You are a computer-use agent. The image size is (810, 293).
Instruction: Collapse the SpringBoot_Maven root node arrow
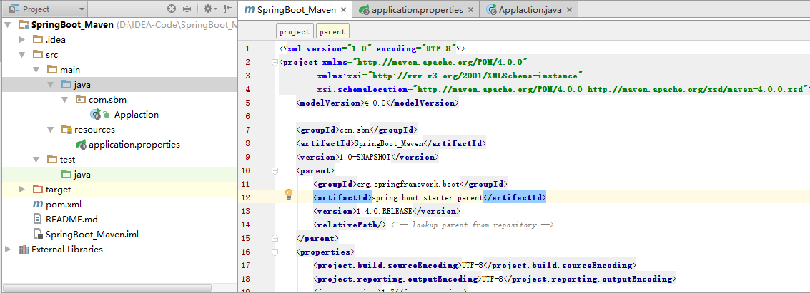click(x=8, y=25)
